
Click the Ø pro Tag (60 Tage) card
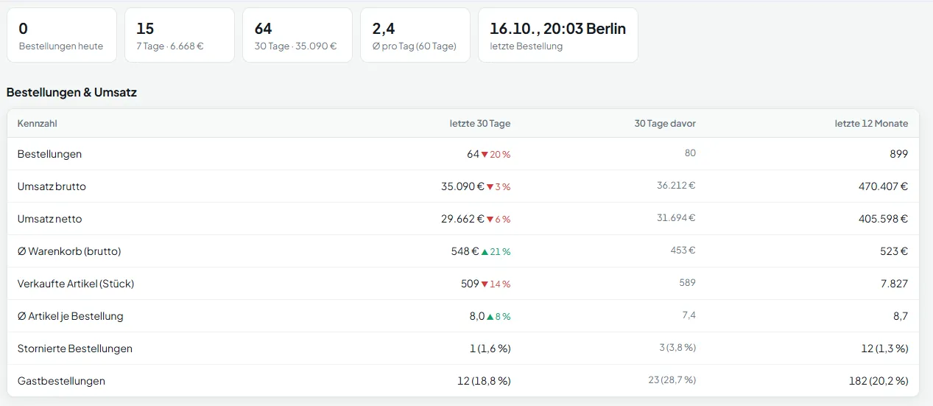tap(415, 35)
